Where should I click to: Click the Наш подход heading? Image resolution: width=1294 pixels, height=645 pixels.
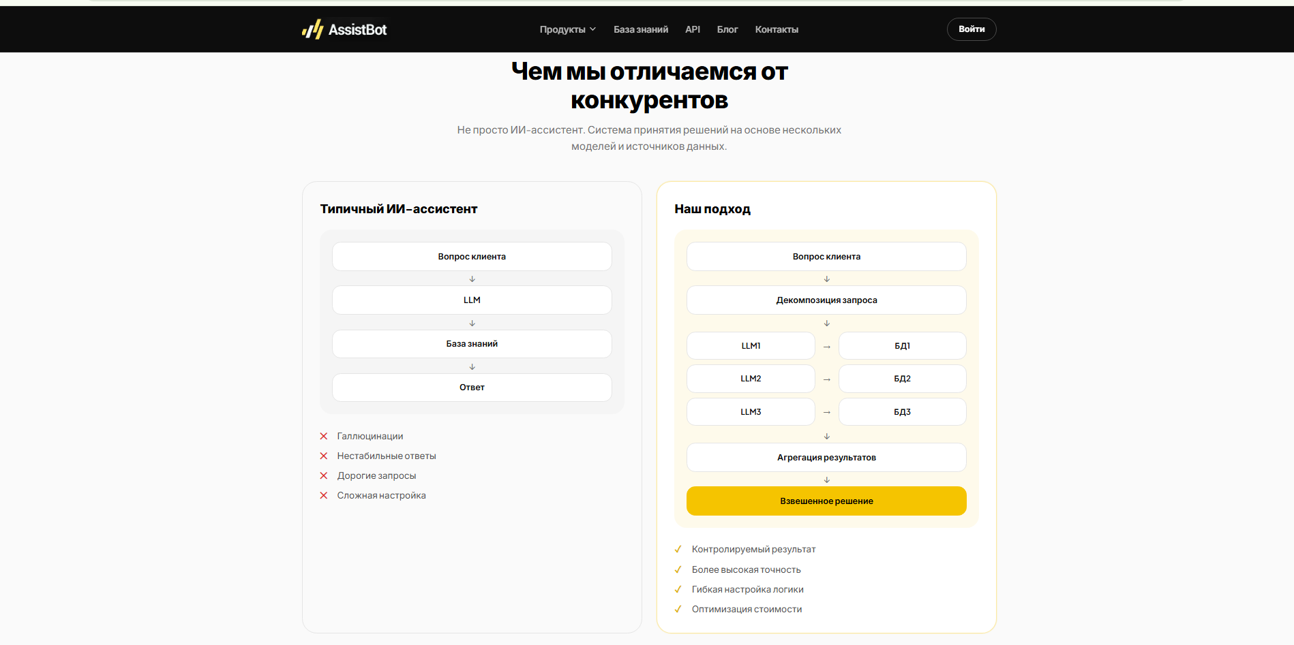pyautogui.click(x=712, y=209)
